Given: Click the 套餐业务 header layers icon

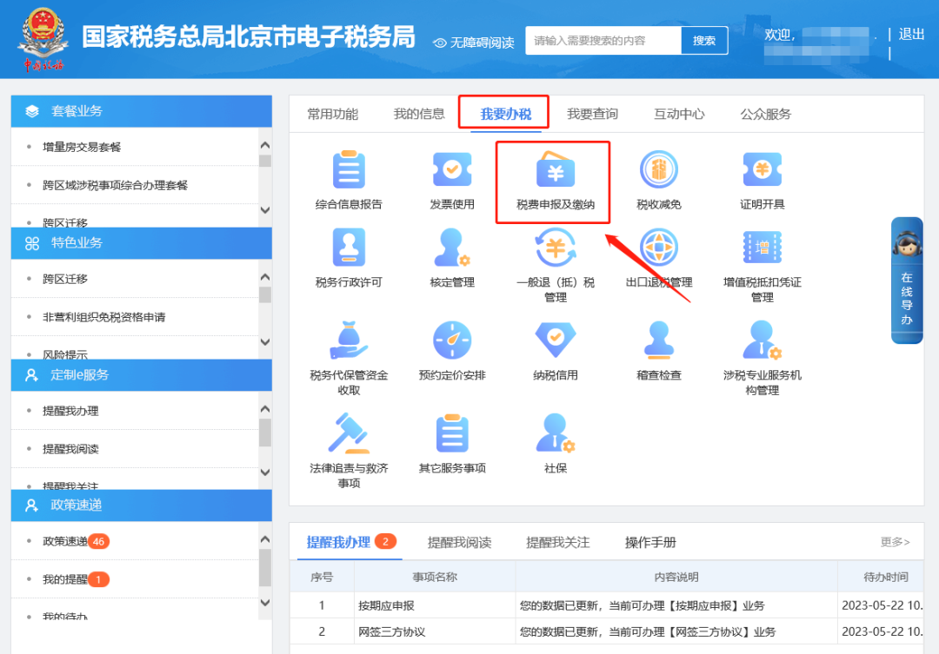Looking at the screenshot, I should 32,111.
